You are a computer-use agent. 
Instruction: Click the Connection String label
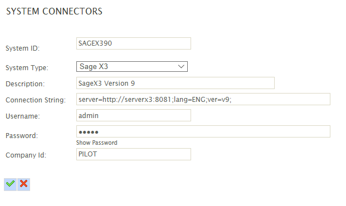(x=36, y=100)
